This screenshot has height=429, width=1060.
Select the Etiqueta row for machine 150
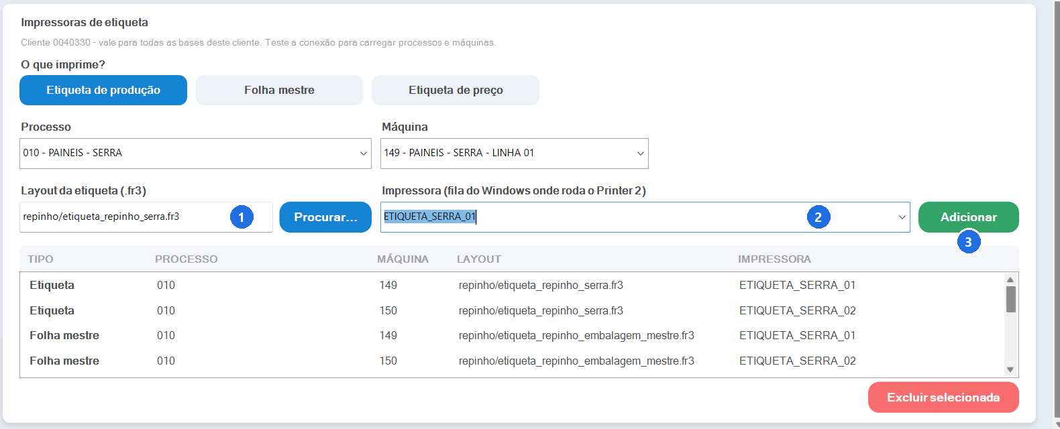tap(512, 310)
